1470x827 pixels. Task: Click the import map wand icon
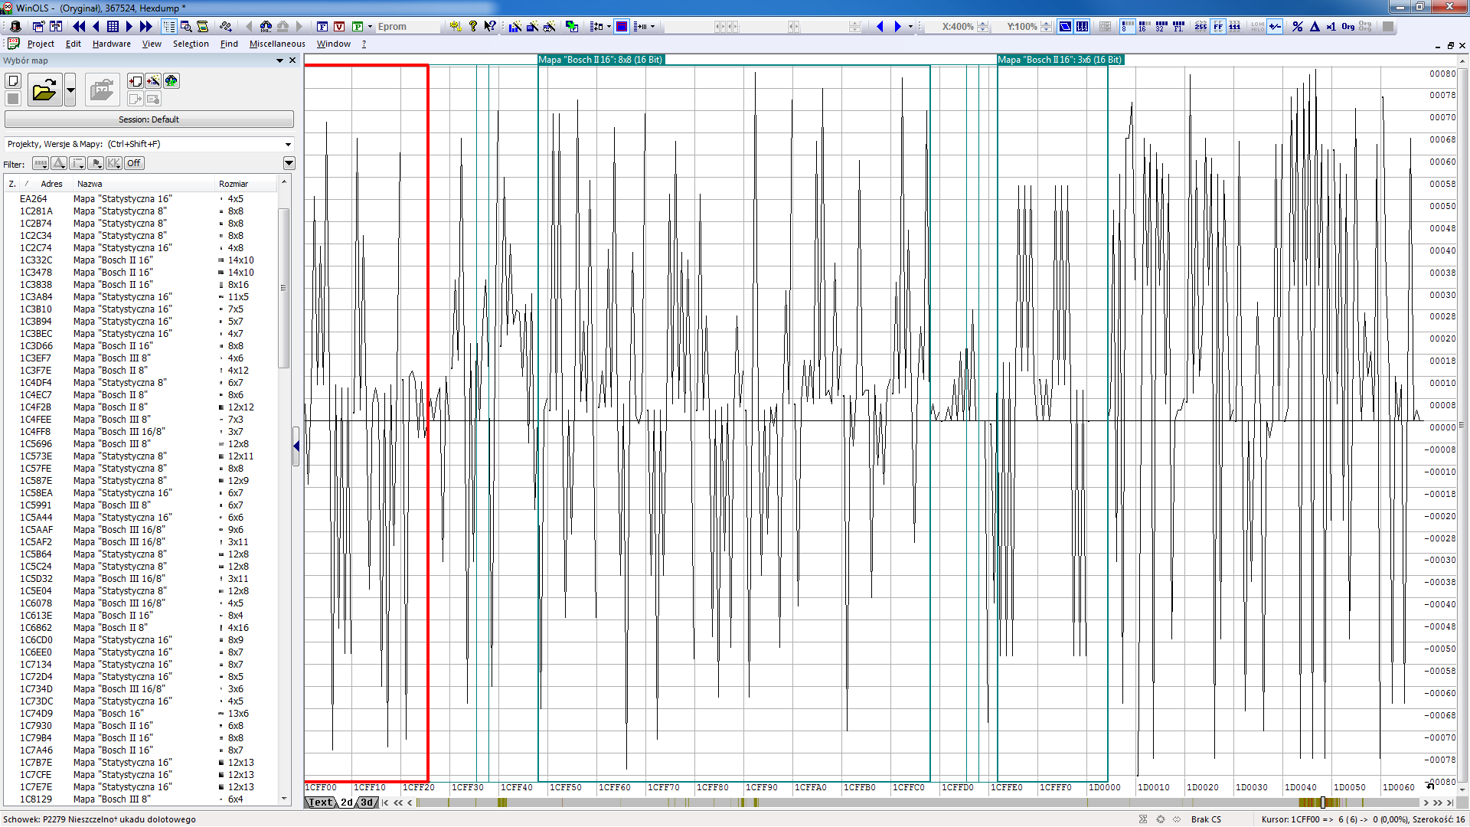(153, 81)
